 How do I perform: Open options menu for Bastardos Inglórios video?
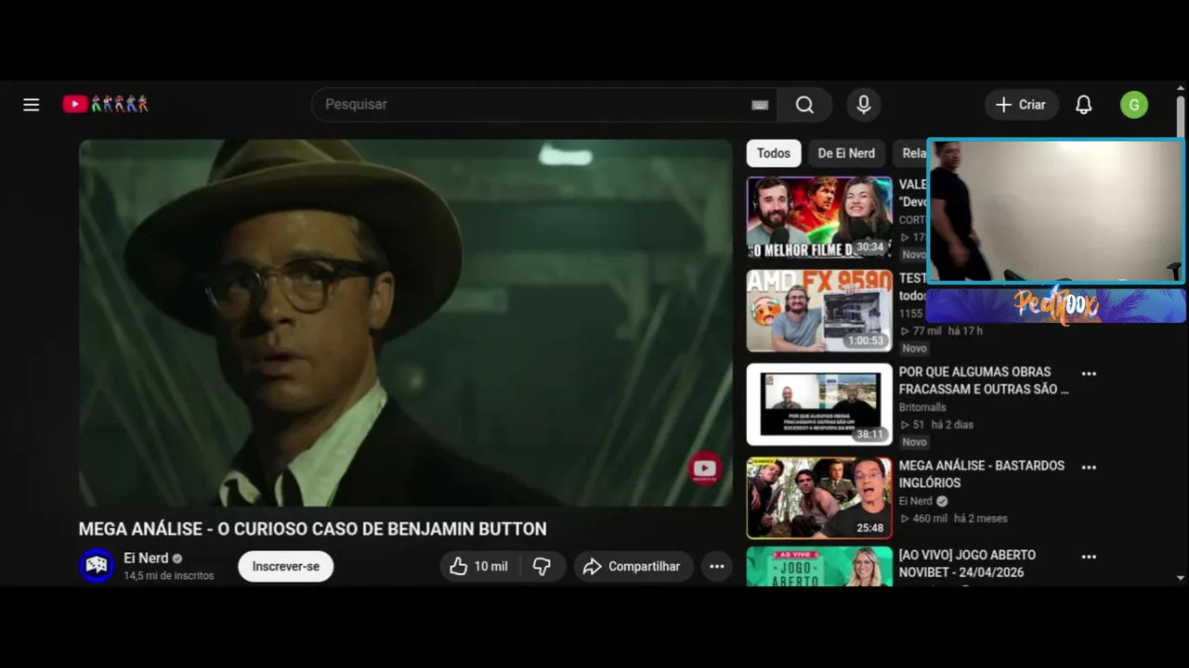point(1089,468)
